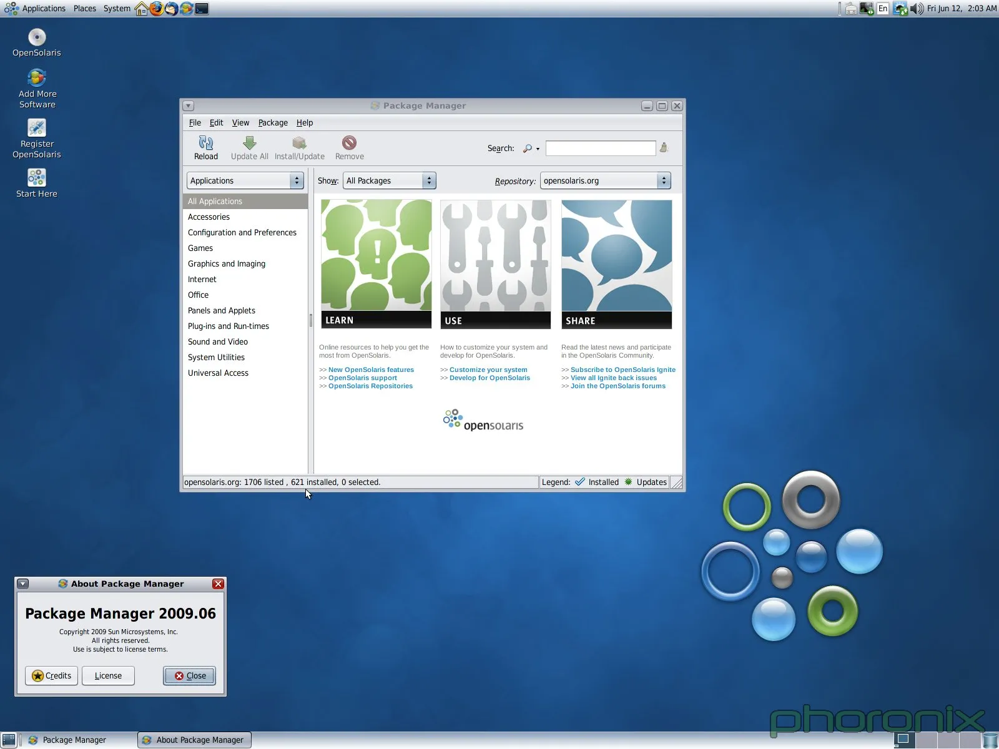Open the System panel menu
The height and width of the screenshot is (749, 999).
[x=117, y=9]
